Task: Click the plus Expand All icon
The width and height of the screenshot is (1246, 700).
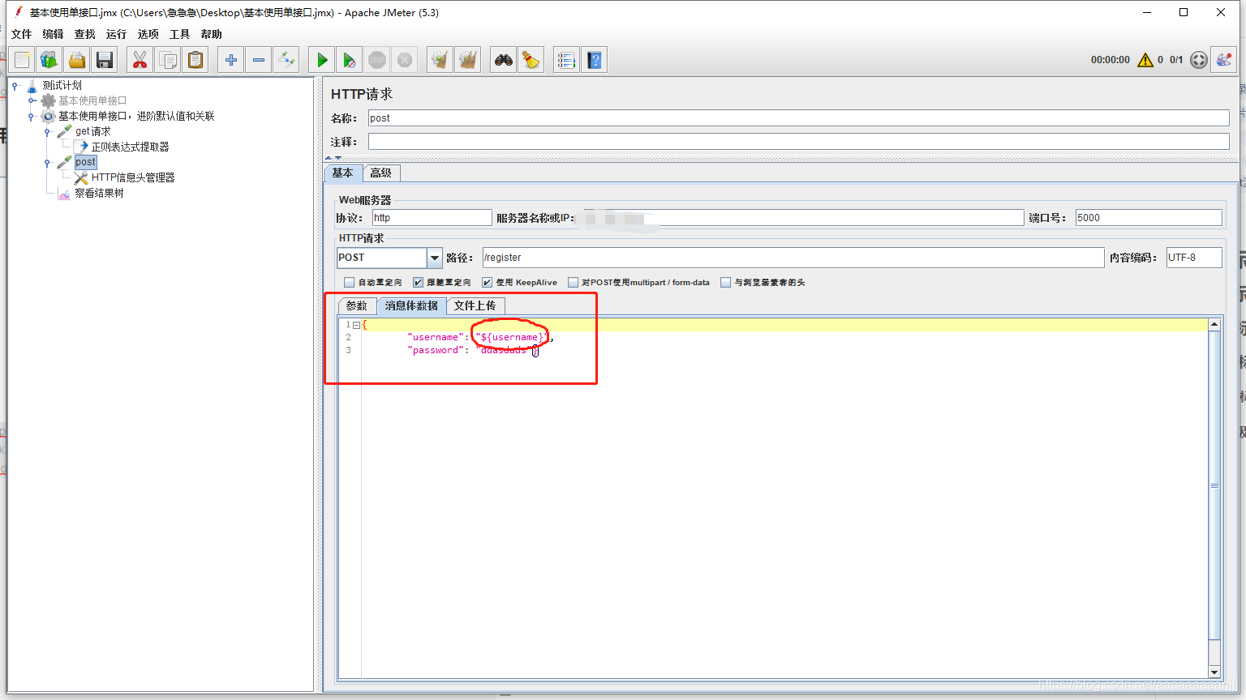Action: [231, 60]
